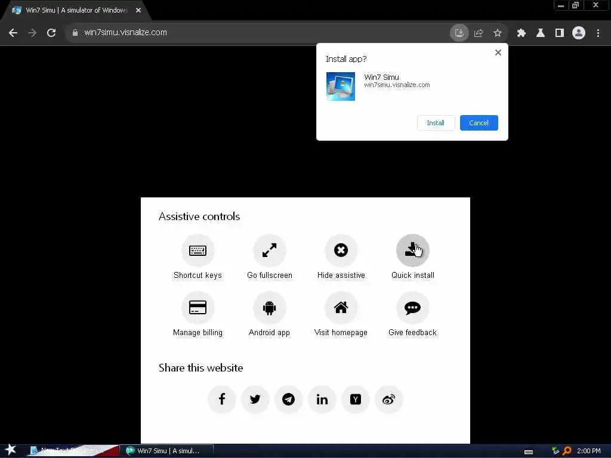Viewport: 611px width, 458px height.
Task: Click the Go fullscreen icon
Action: pyautogui.click(x=269, y=250)
